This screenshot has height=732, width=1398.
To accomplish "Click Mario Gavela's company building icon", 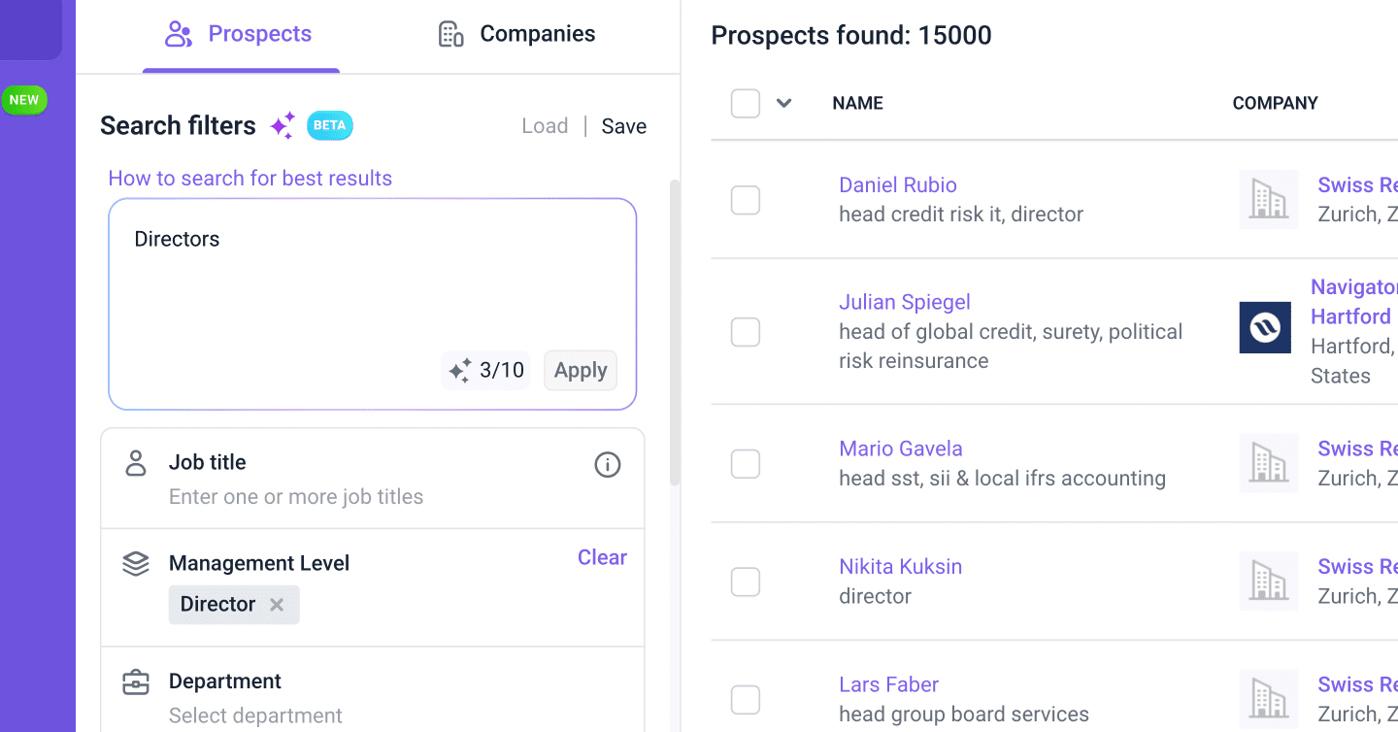I will 1268,463.
